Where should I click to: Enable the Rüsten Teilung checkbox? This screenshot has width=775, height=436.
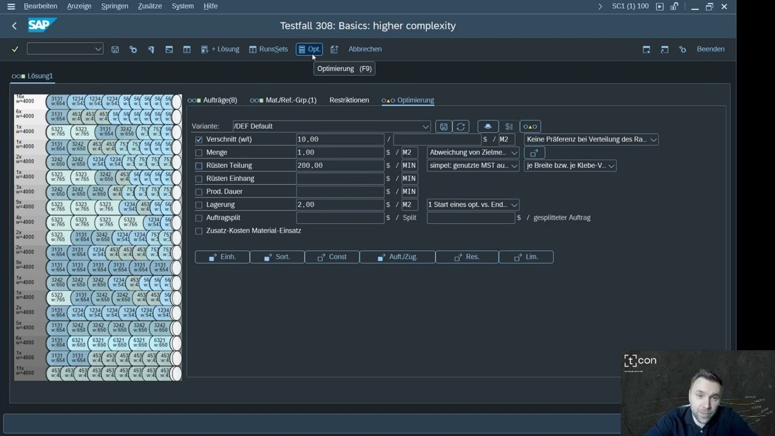click(x=199, y=166)
